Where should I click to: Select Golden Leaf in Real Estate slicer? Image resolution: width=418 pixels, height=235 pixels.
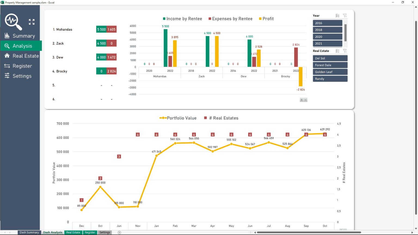pyautogui.click(x=330, y=72)
